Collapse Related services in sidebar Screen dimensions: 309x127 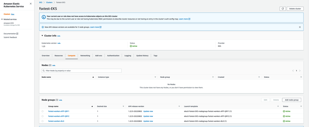2,19
